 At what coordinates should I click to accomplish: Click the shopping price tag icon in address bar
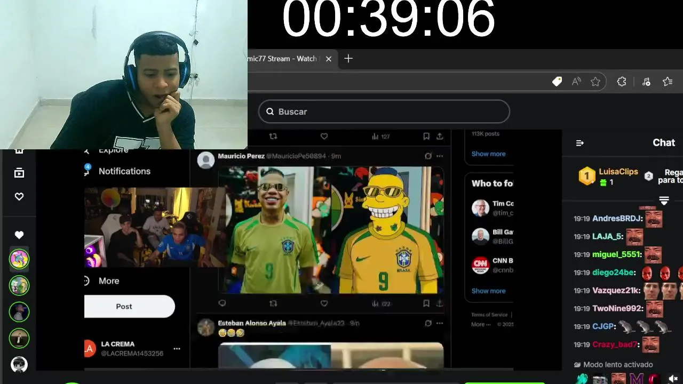click(557, 82)
